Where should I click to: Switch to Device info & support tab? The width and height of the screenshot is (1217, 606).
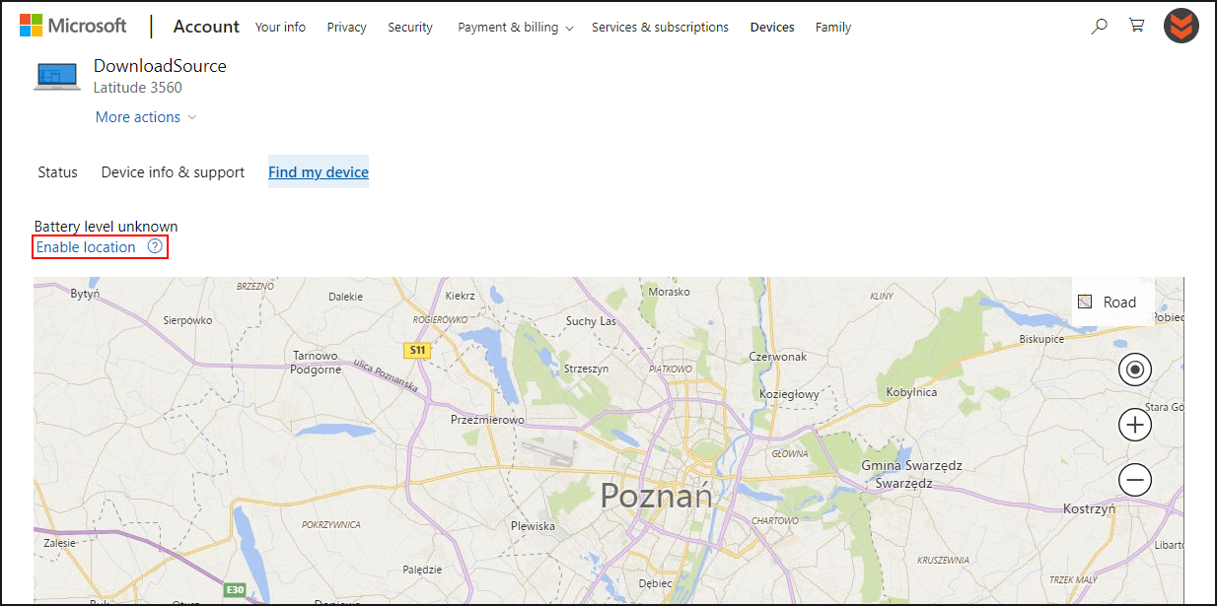(x=173, y=172)
